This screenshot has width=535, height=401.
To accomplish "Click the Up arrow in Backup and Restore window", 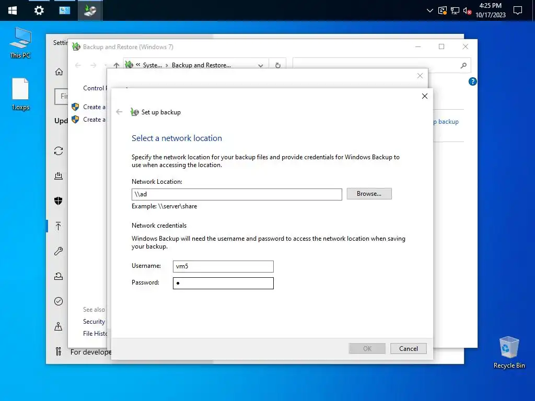I will coord(117,65).
